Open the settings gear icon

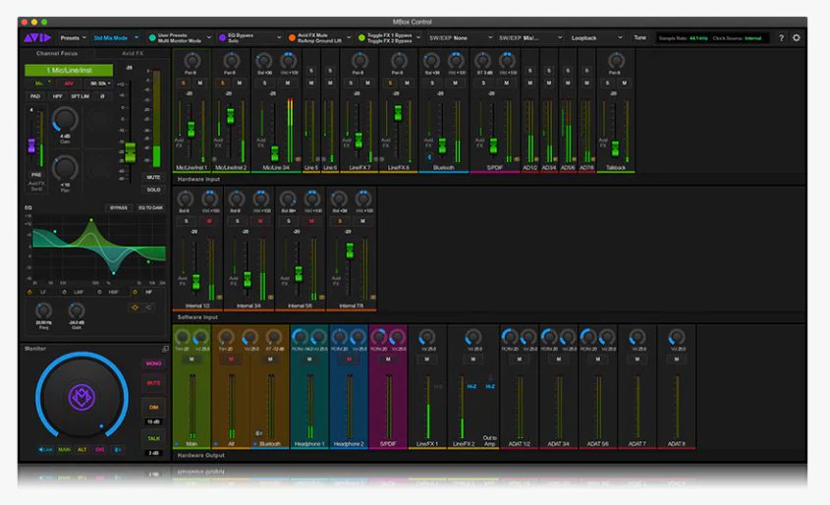pyautogui.click(x=797, y=38)
